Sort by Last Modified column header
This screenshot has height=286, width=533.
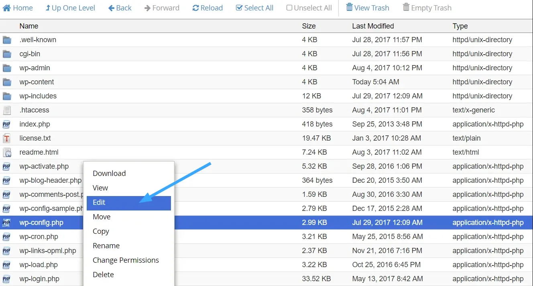(373, 26)
